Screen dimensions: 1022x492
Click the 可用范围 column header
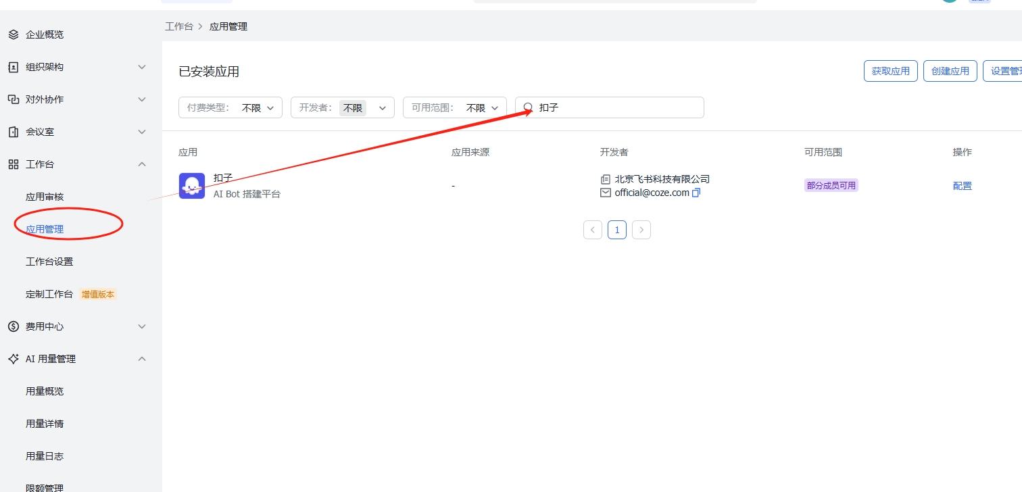(823, 152)
